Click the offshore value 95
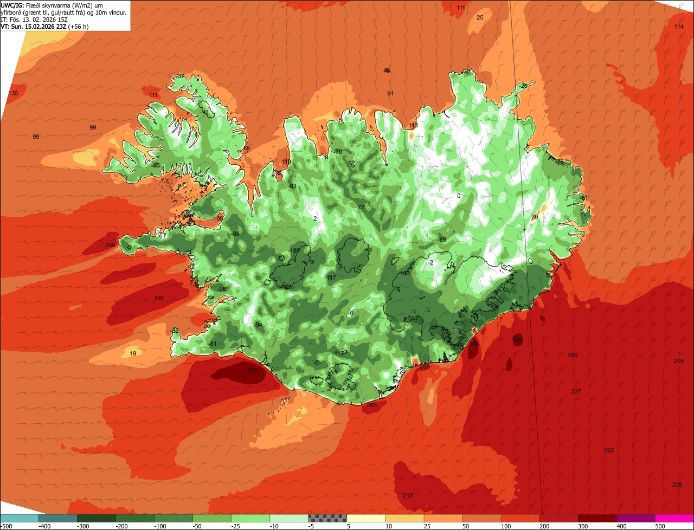Screen dimensions: 694x530 coord(36,137)
